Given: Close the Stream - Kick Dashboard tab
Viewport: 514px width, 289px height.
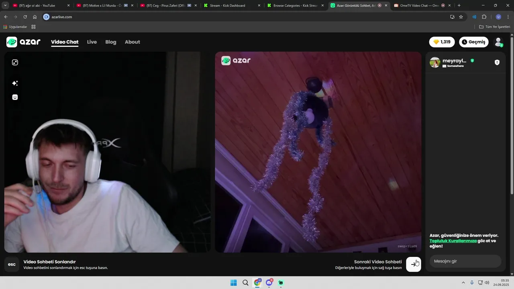Looking at the screenshot, I should [x=259, y=6].
